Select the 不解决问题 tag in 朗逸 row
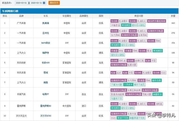Image resolution: width=179 pixels, height=121 pixels. pos(117,85)
